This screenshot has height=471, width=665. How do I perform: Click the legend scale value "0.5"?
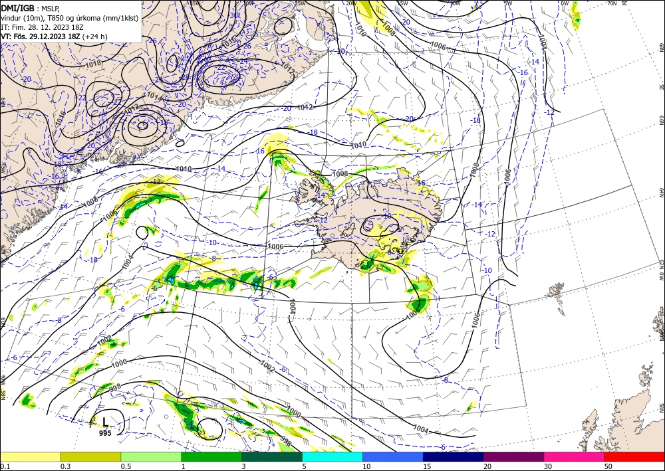tap(126, 466)
